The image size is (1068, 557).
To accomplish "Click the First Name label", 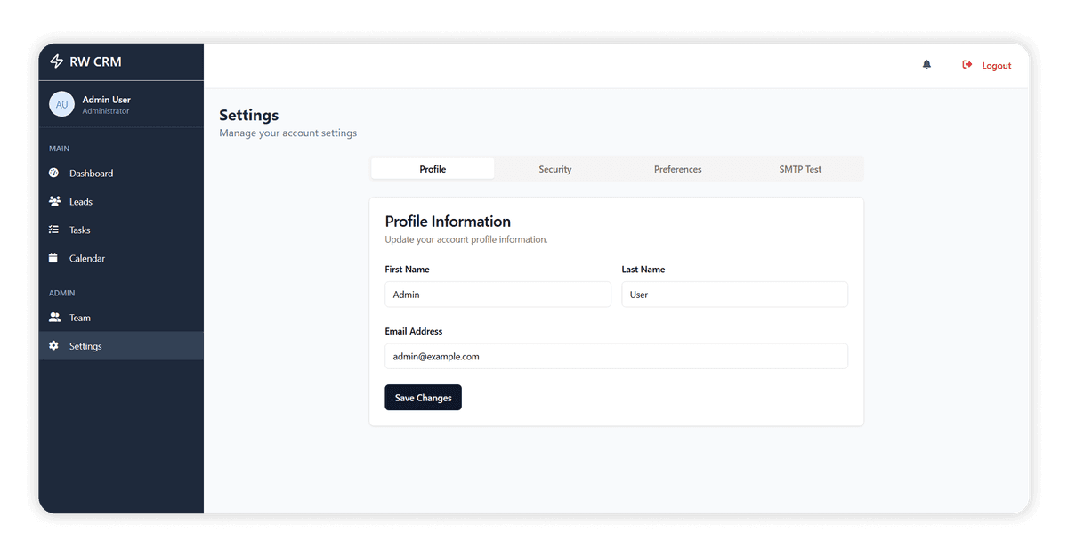I will coord(408,270).
